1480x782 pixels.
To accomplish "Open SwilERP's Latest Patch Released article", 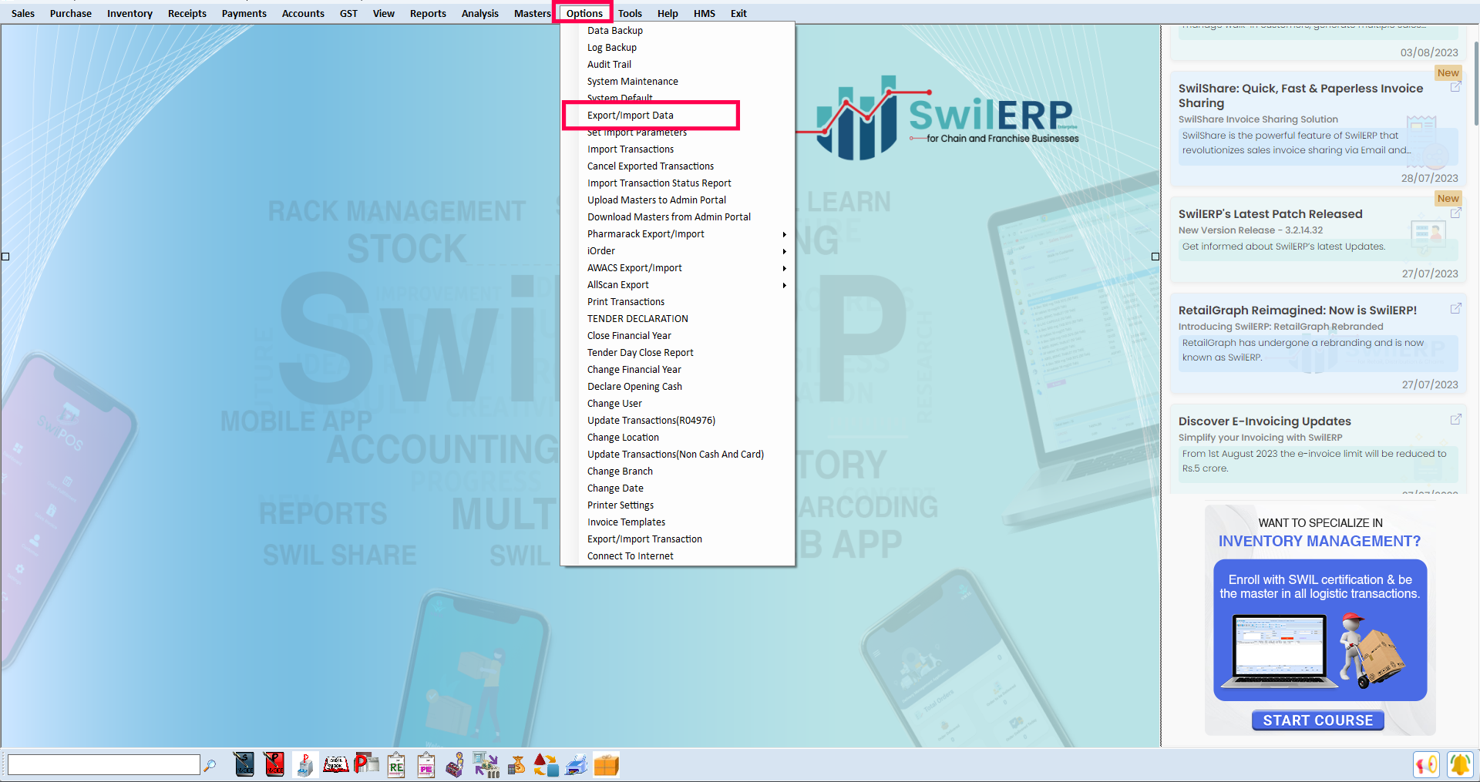I will click(x=1270, y=214).
